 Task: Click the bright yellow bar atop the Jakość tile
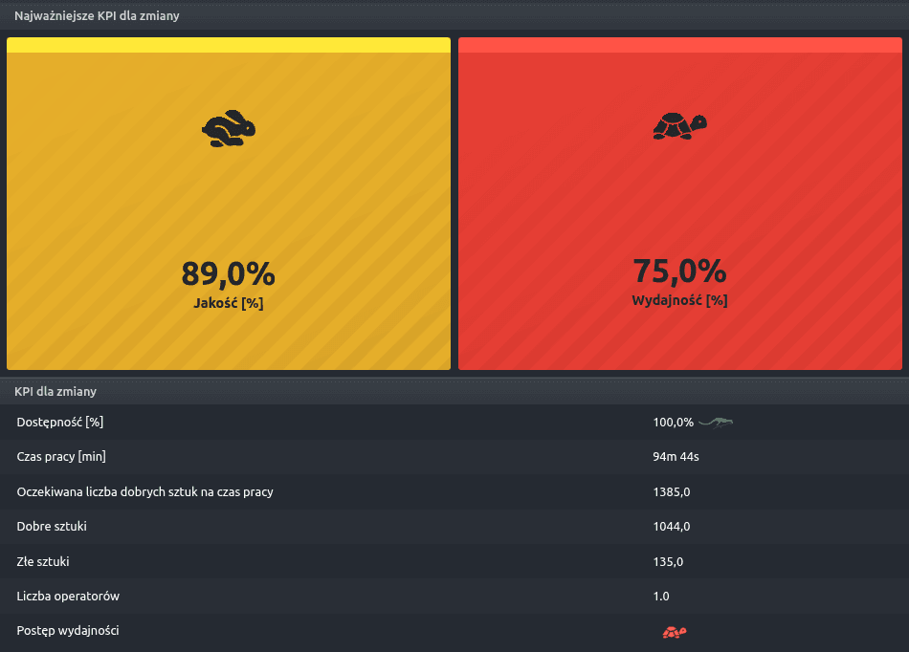tap(228, 45)
